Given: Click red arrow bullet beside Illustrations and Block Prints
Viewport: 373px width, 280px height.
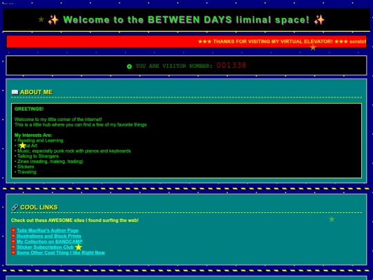Looking at the screenshot, I should [13, 236].
